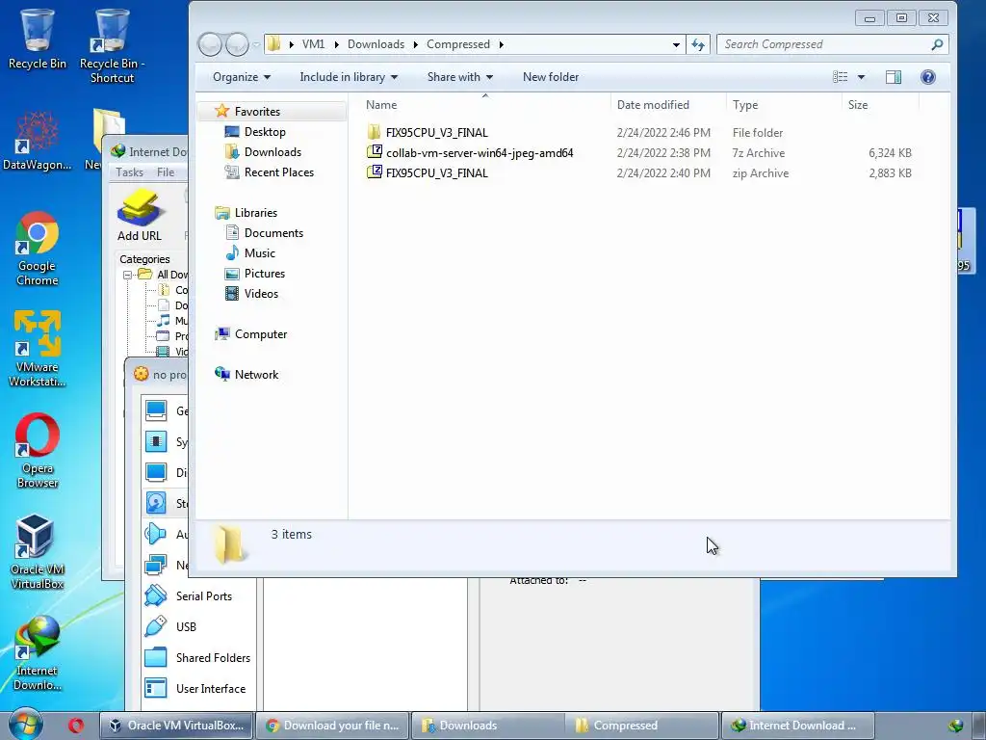Sort files by the Name column header
986x740 pixels.
point(484,104)
